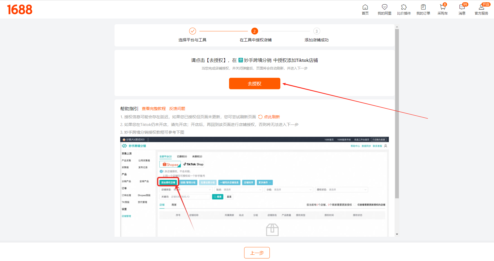This screenshot has width=494, height=261.
Task: Click the 1688 logo
Action: point(20,9)
